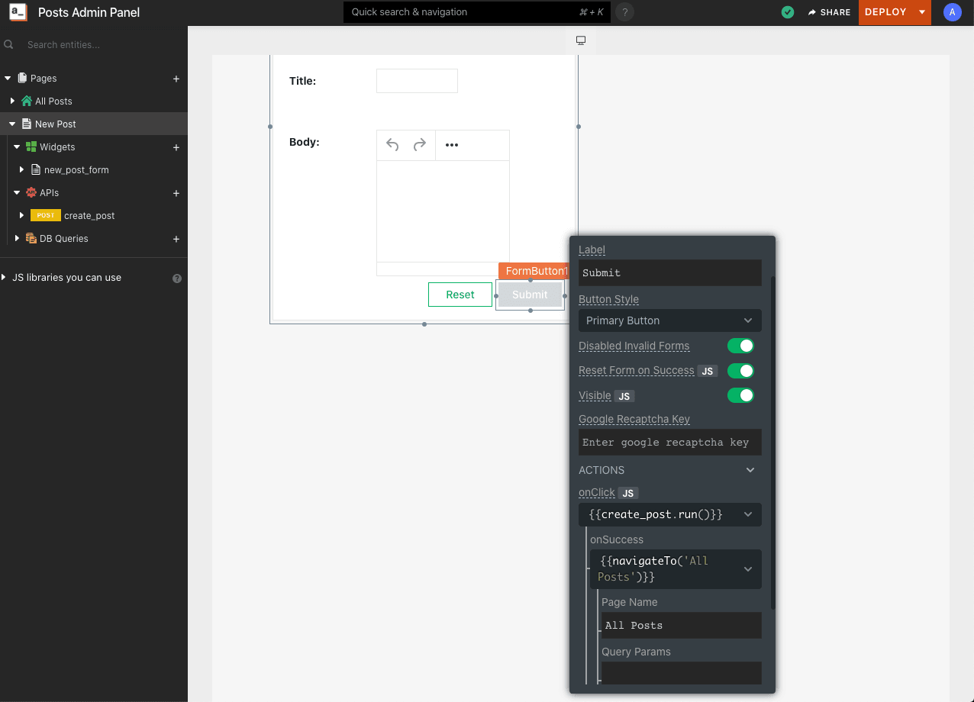Image resolution: width=974 pixels, height=702 pixels.
Task: Click the Reset form button
Action: (460, 295)
